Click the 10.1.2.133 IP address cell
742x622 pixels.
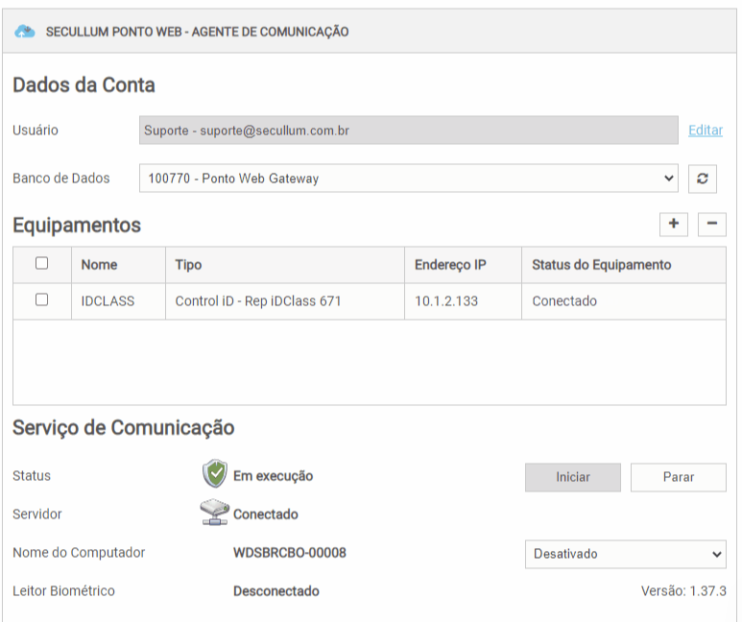(446, 301)
